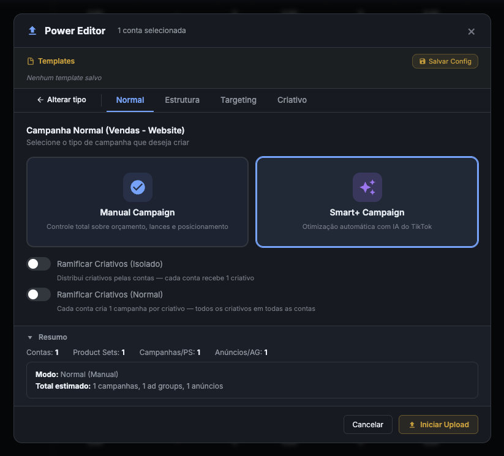Screen dimensions: 504x456
Task: Switch to the Normal tab
Action: pos(130,100)
